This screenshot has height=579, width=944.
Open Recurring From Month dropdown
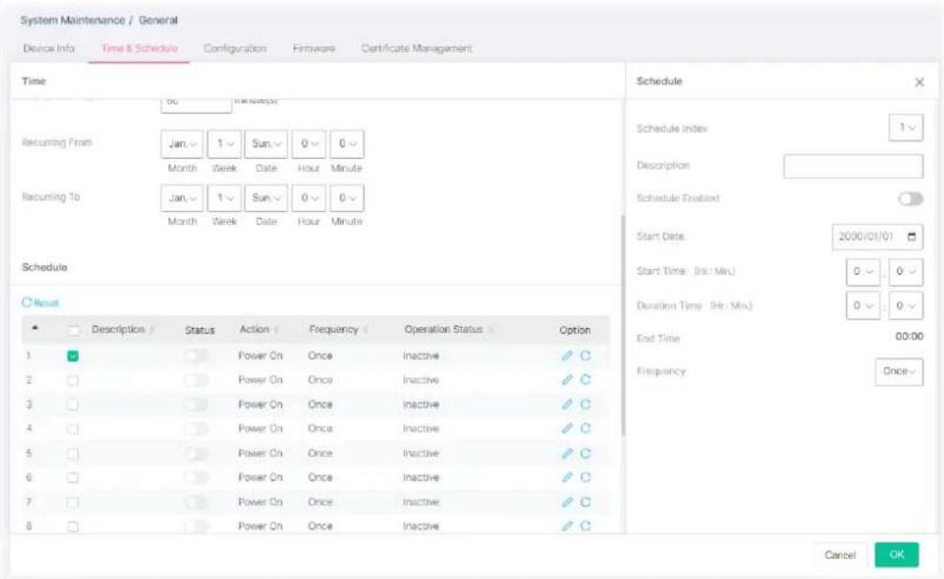(182, 144)
